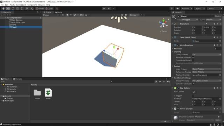
Task: Adjust the asset icon size slider
Action: (165, 121)
